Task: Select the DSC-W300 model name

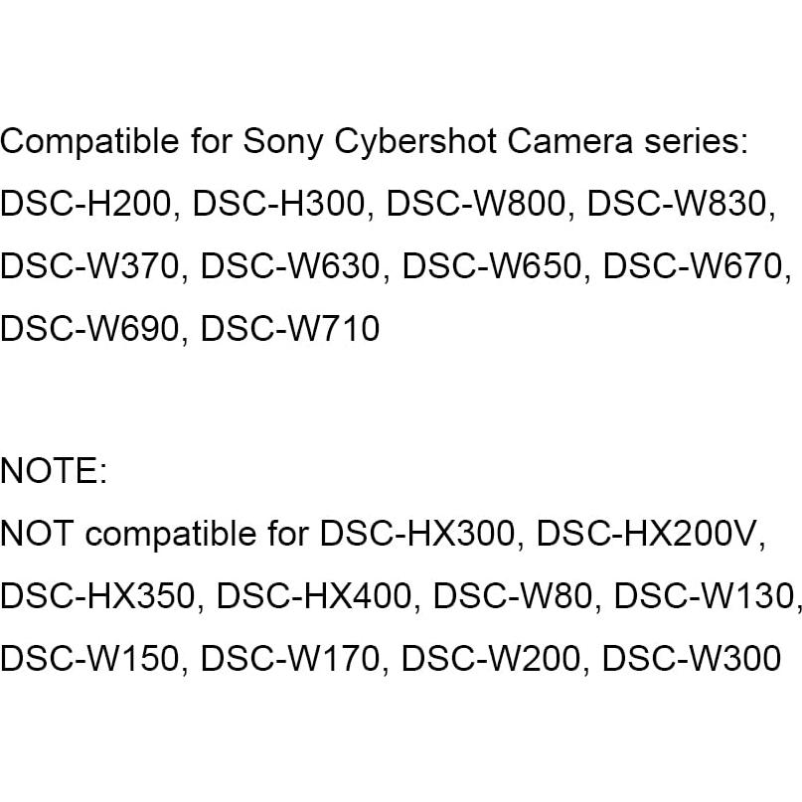Action: (692, 659)
